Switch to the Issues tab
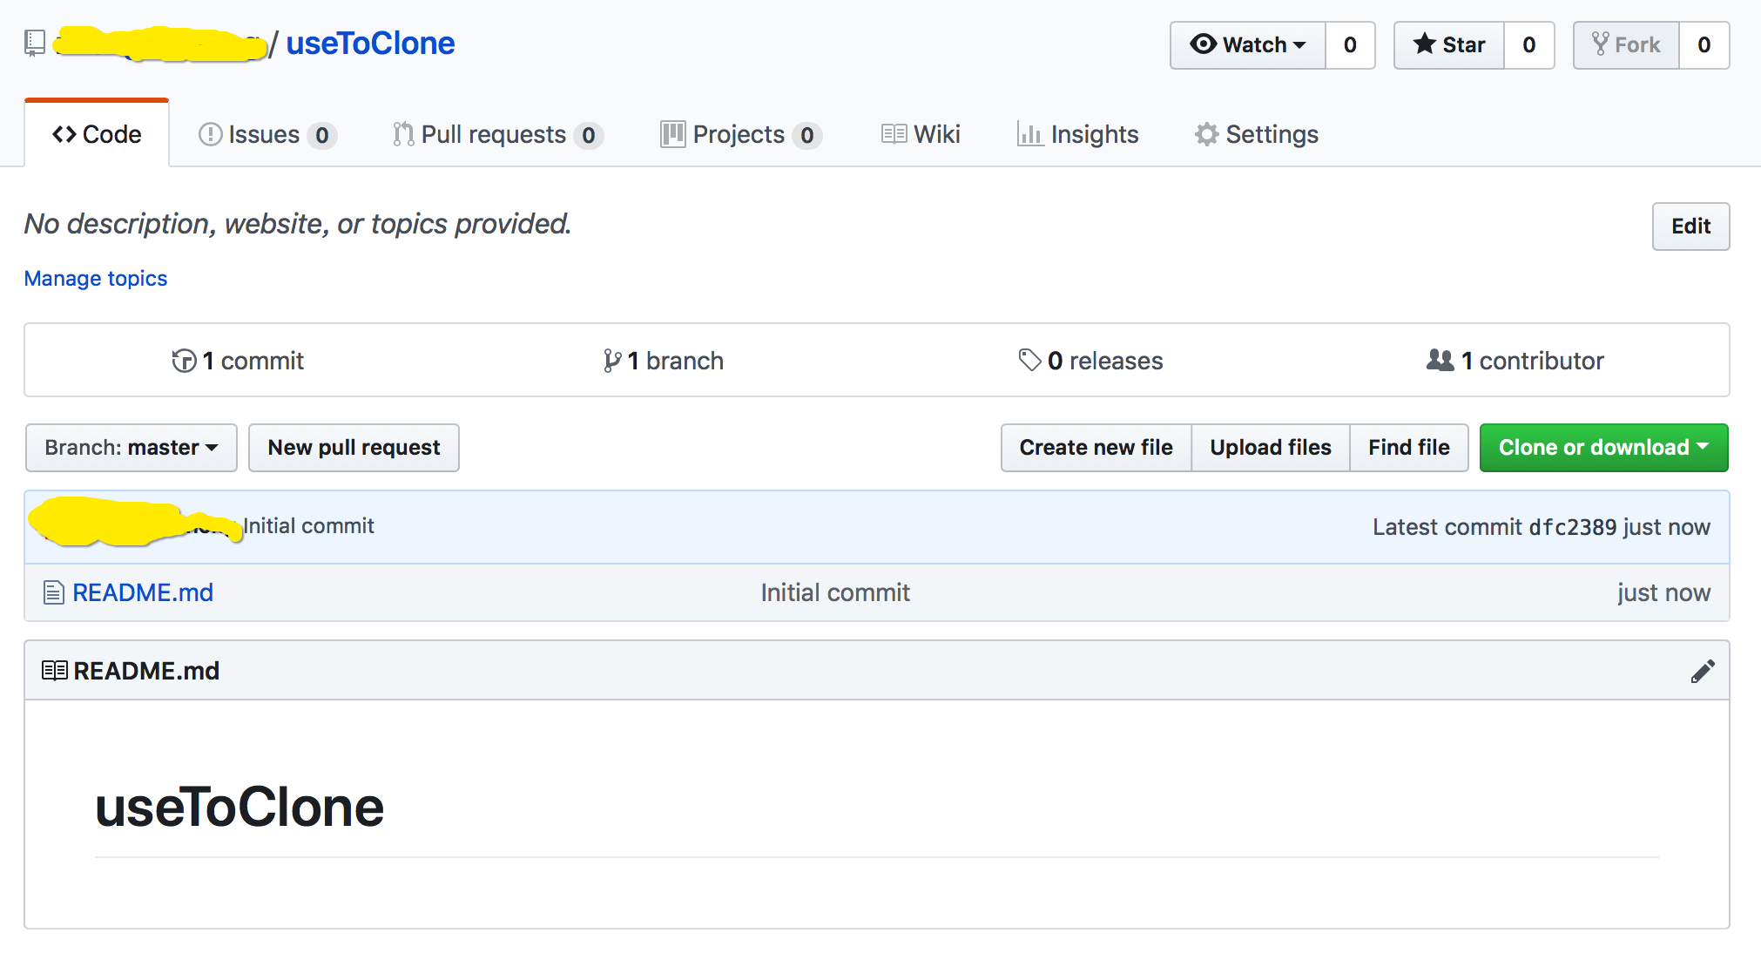 tap(267, 134)
